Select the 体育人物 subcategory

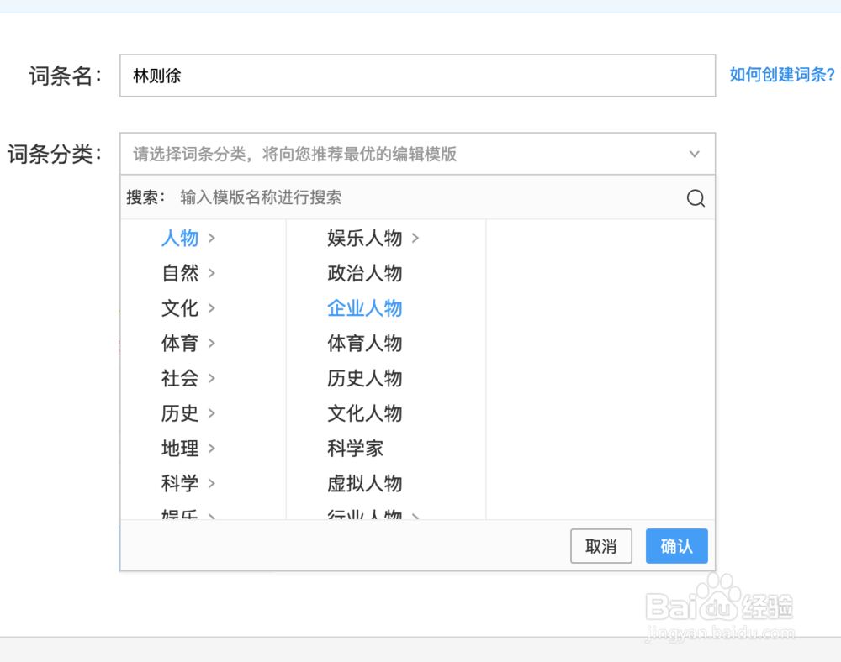(x=364, y=344)
